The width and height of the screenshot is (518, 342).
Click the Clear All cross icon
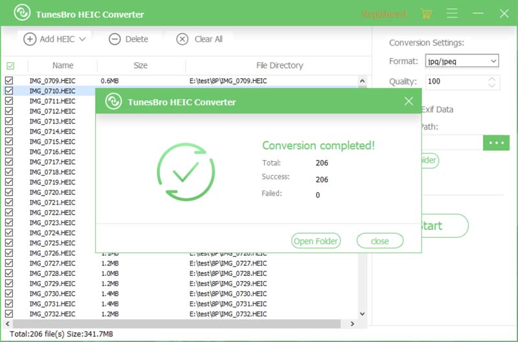click(182, 39)
